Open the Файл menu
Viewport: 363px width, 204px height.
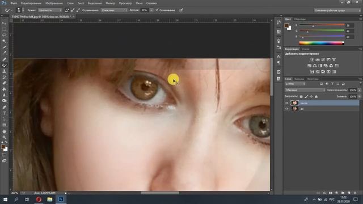(x=14, y=3)
